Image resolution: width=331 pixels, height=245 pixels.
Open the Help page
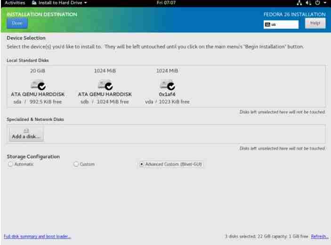[315, 23]
